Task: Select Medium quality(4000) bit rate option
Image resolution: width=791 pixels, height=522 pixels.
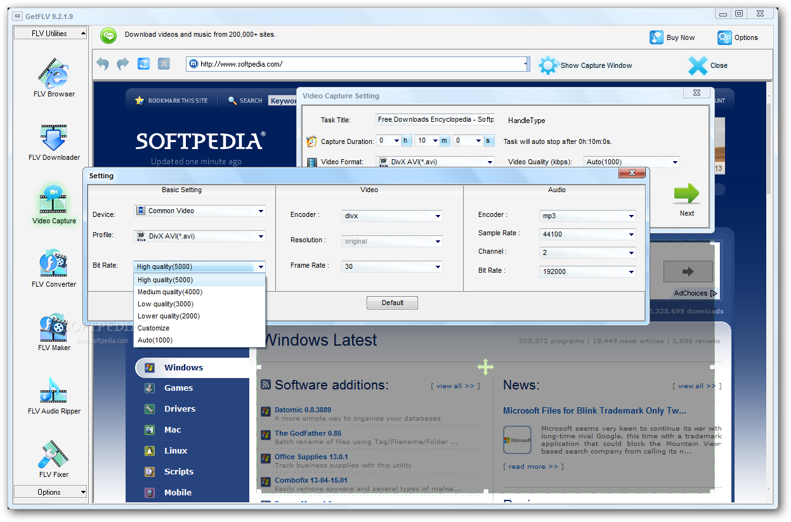Action: tap(199, 292)
